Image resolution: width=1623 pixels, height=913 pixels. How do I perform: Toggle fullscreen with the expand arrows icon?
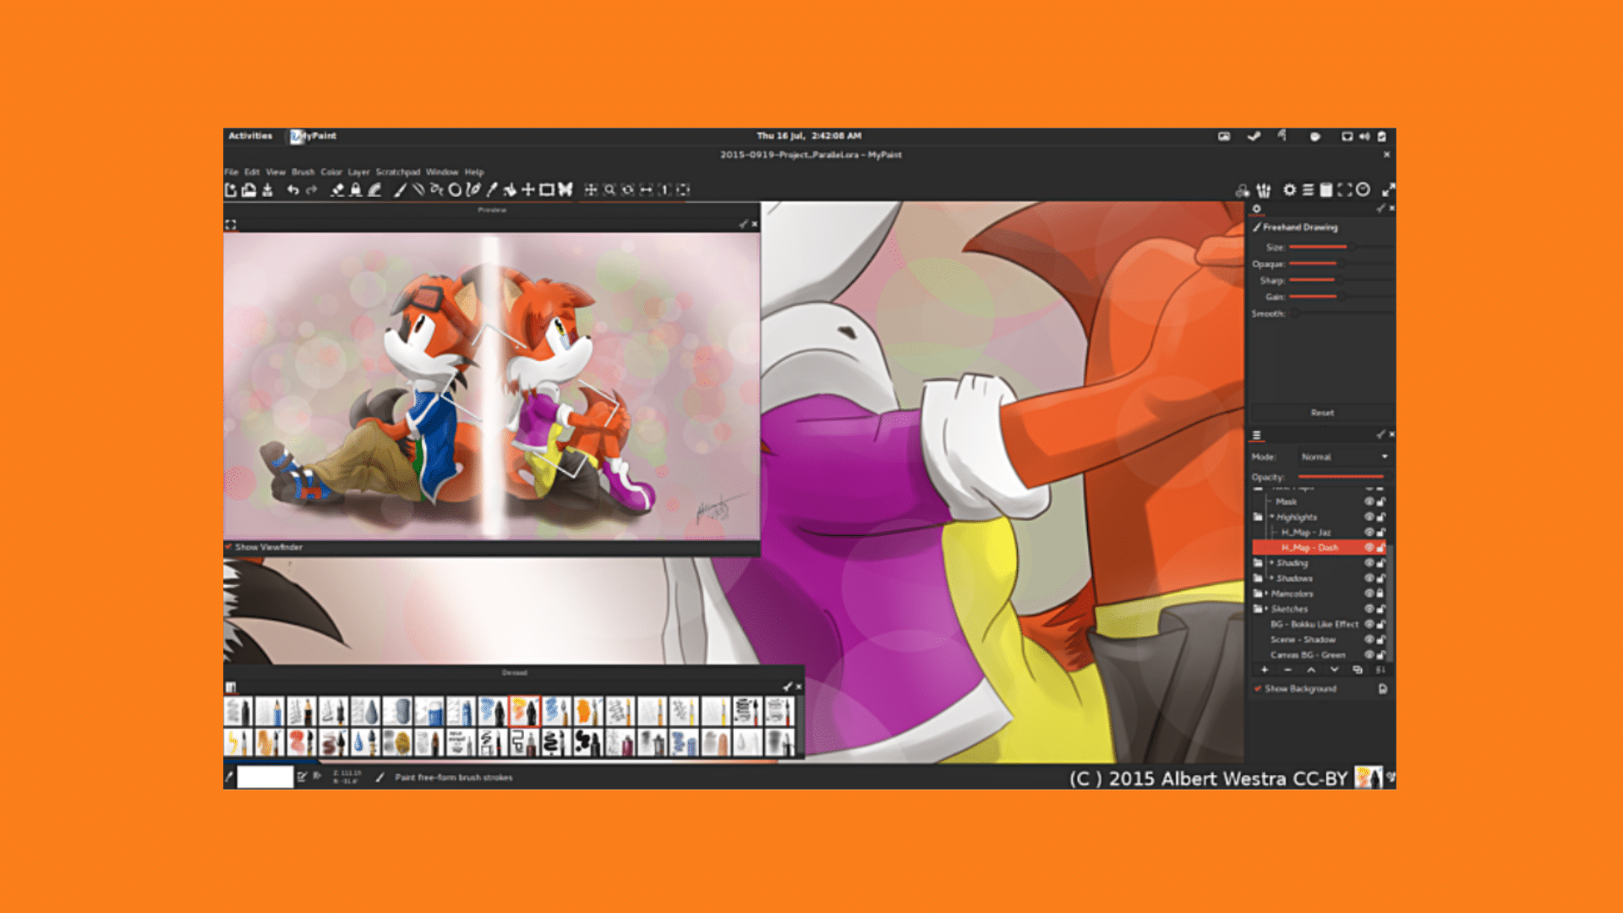(1388, 190)
